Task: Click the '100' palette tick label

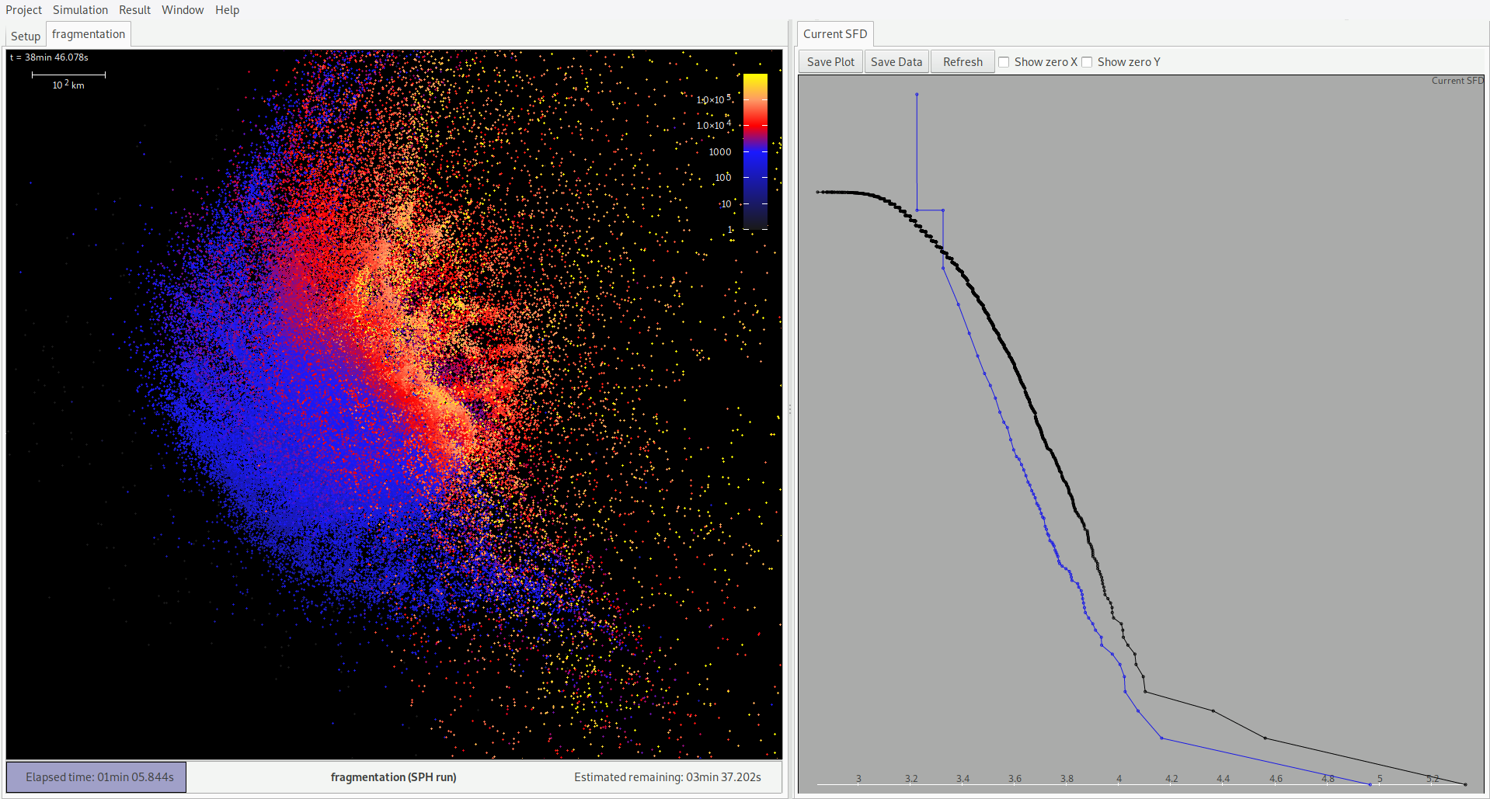Action: [x=723, y=178]
